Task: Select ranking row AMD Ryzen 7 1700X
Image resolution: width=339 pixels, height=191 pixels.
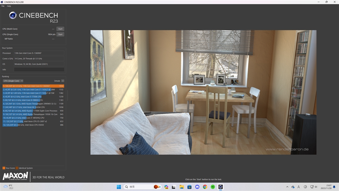Action: click(x=33, y=111)
